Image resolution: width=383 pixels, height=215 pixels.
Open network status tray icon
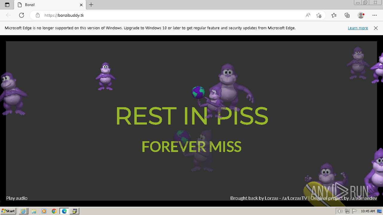347,211
